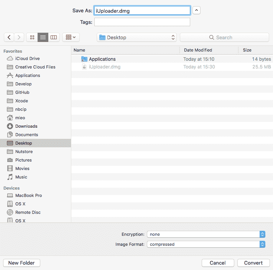Go back with the left chevron button
This screenshot has height=270, width=273.
click(x=9, y=37)
